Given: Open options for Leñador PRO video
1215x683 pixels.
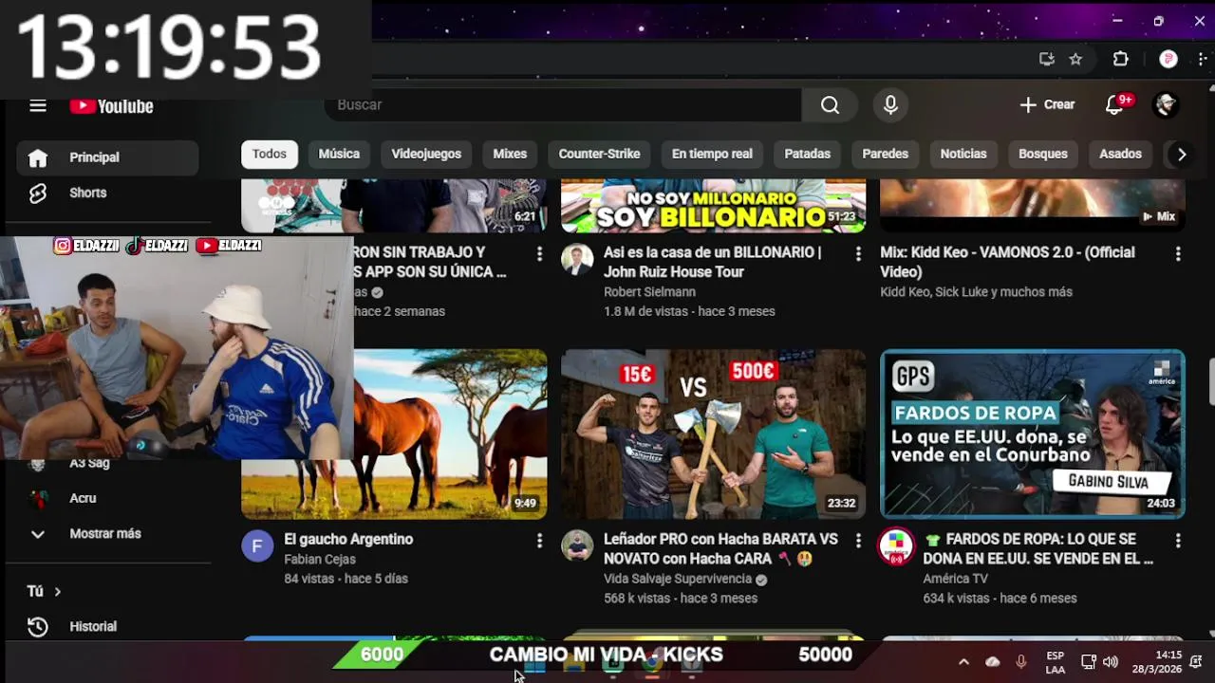Looking at the screenshot, I should (x=858, y=541).
